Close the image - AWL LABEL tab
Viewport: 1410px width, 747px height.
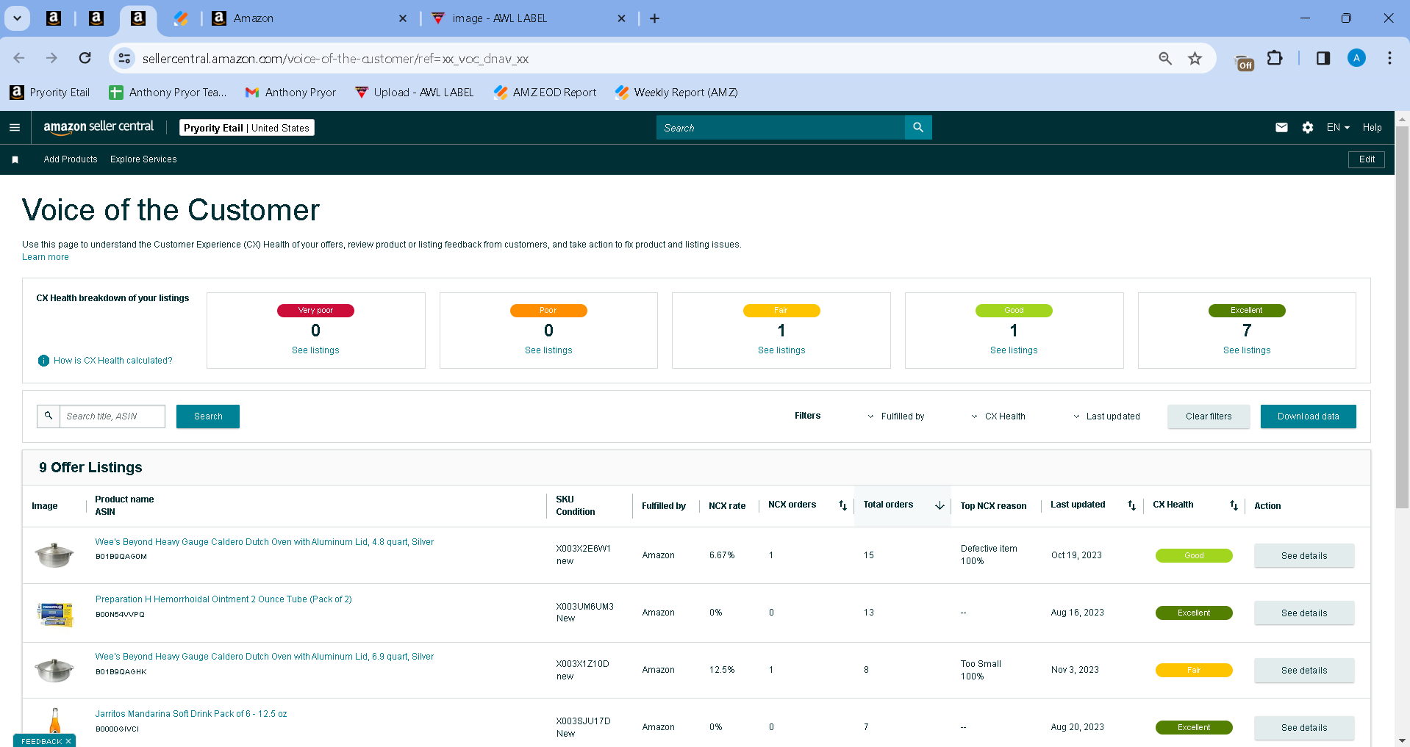pyautogui.click(x=621, y=18)
